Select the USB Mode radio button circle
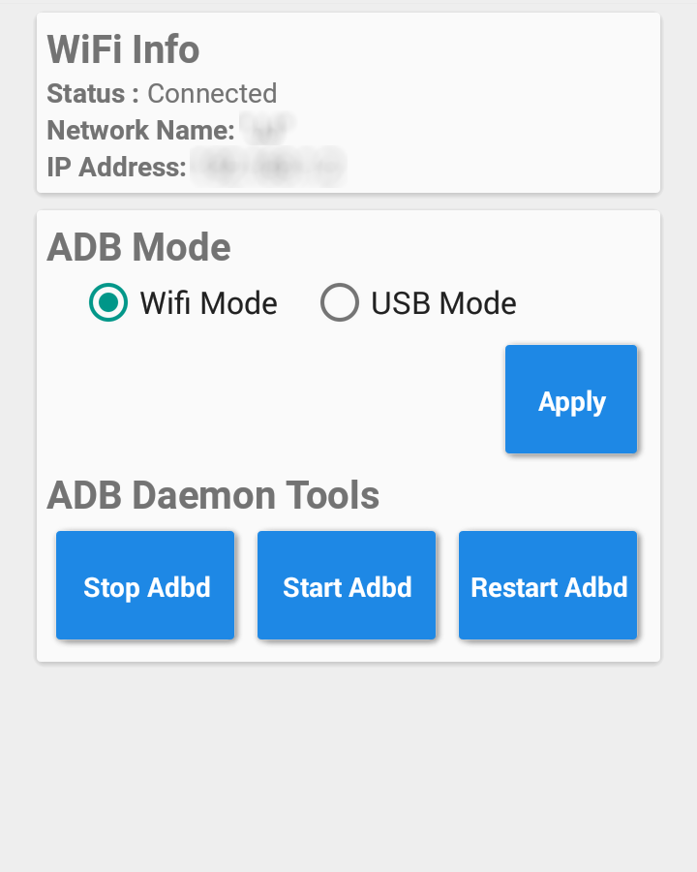 (340, 303)
